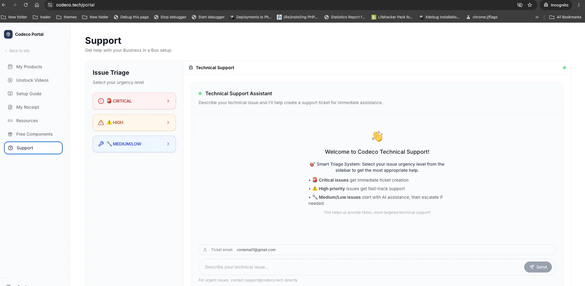Click the Back to site link
Image resolution: width=585 pixels, height=286 pixels.
click(x=17, y=51)
